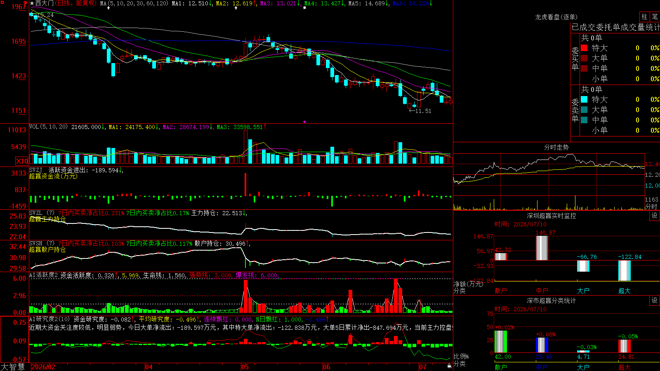Switch the order panel to 柱 bar view
Viewport: 660px width, 371px height.
(x=644, y=16)
